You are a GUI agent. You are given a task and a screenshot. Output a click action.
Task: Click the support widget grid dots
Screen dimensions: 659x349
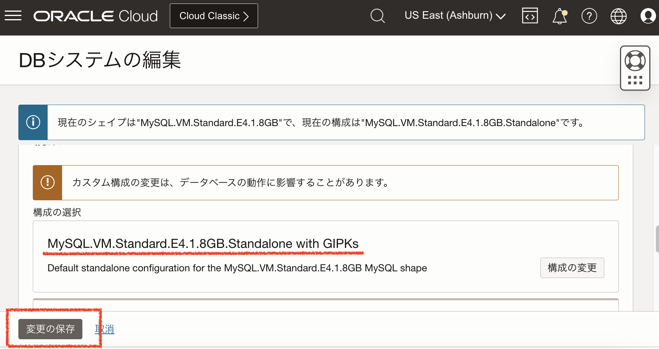pyautogui.click(x=635, y=80)
